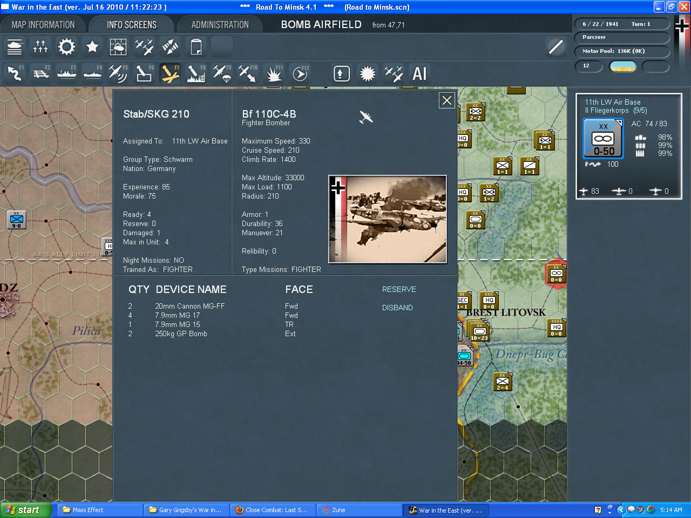691x518 pixels.
Task: Click the Parczew location field
Action: pos(622,37)
